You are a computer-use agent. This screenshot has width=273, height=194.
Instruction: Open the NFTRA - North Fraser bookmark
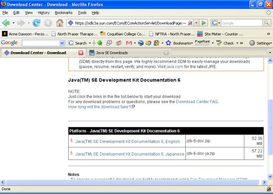172,34
